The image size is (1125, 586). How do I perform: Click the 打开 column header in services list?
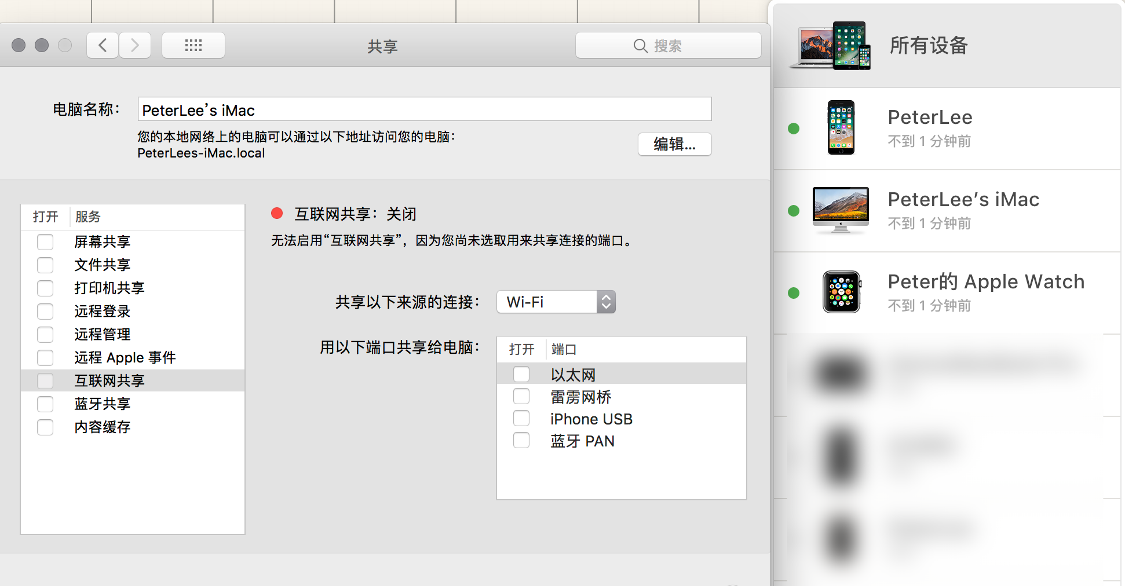pyautogui.click(x=46, y=217)
